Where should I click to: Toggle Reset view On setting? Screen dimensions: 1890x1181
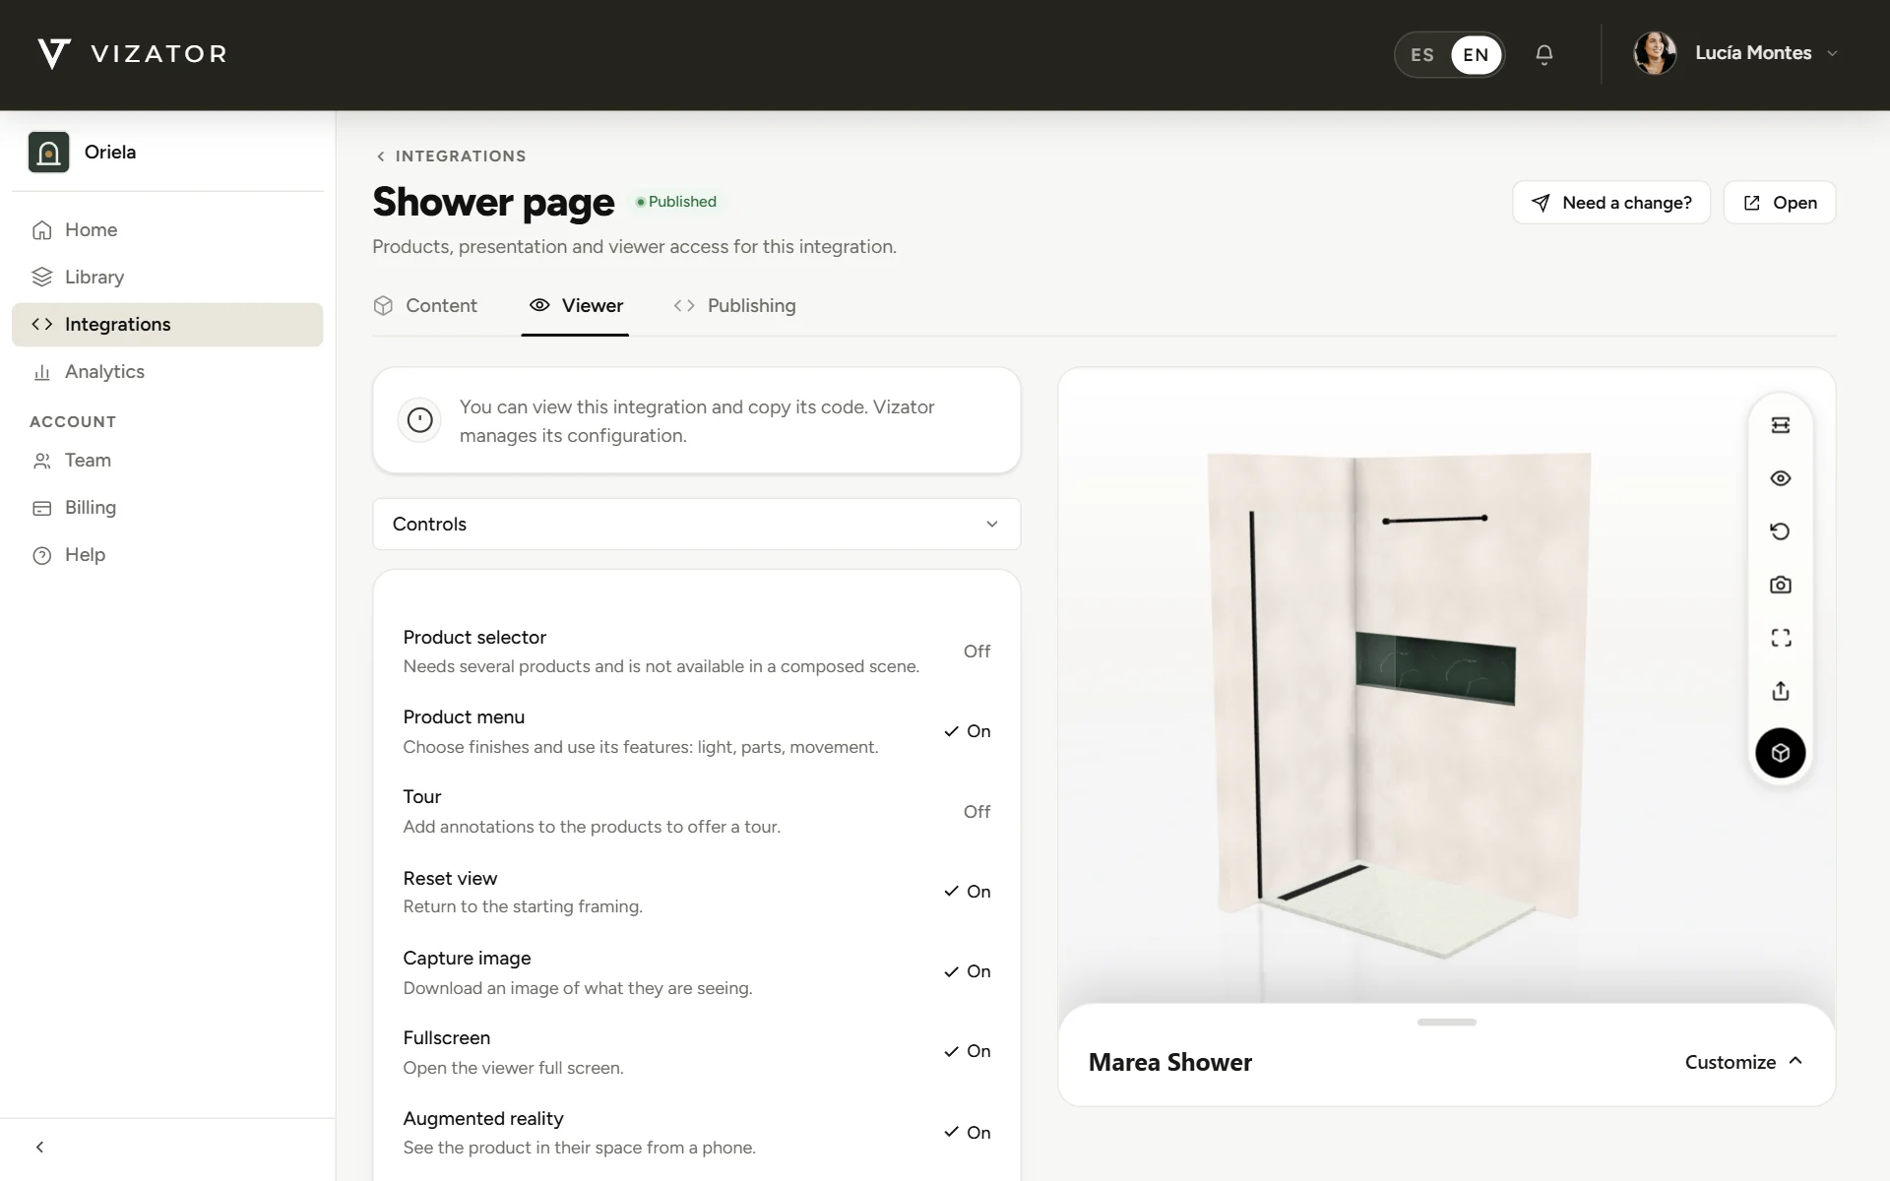click(x=968, y=892)
